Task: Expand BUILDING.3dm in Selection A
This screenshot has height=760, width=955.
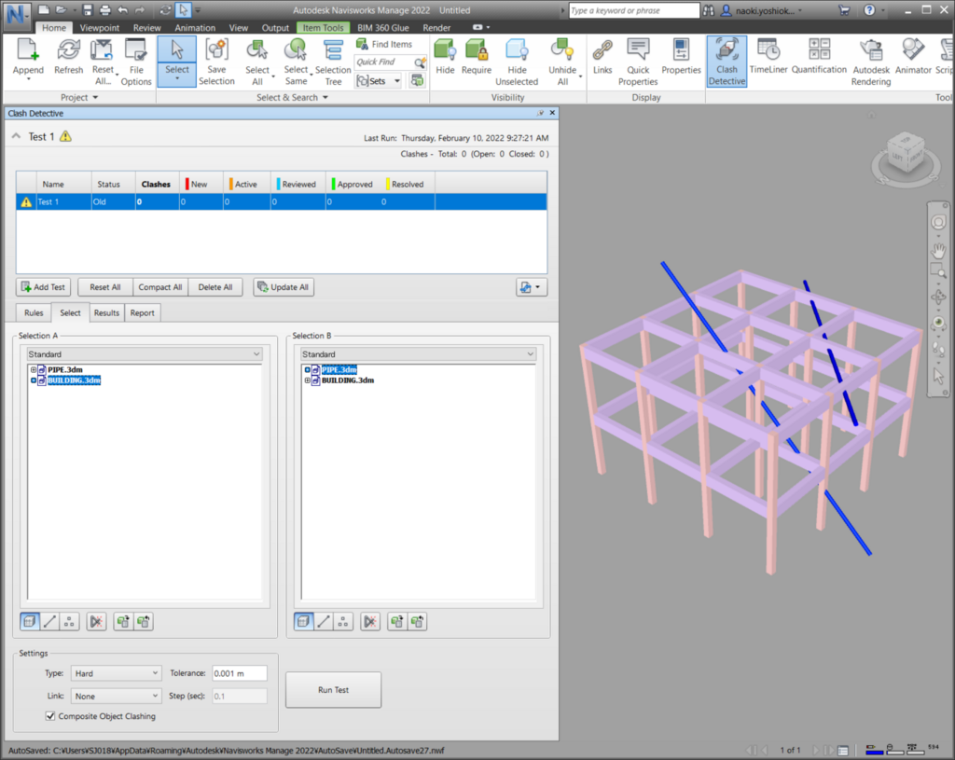Action: pyautogui.click(x=34, y=380)
